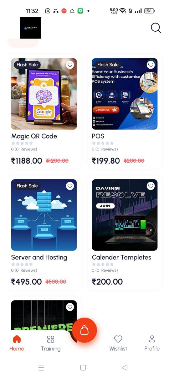This screenshot has height=378, width=169.
Task: Favorite the Premiere product via heart icon
Action: [70, 307]
